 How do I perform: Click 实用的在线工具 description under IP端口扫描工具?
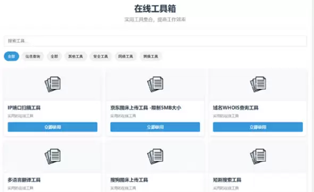tap(20, 116)
